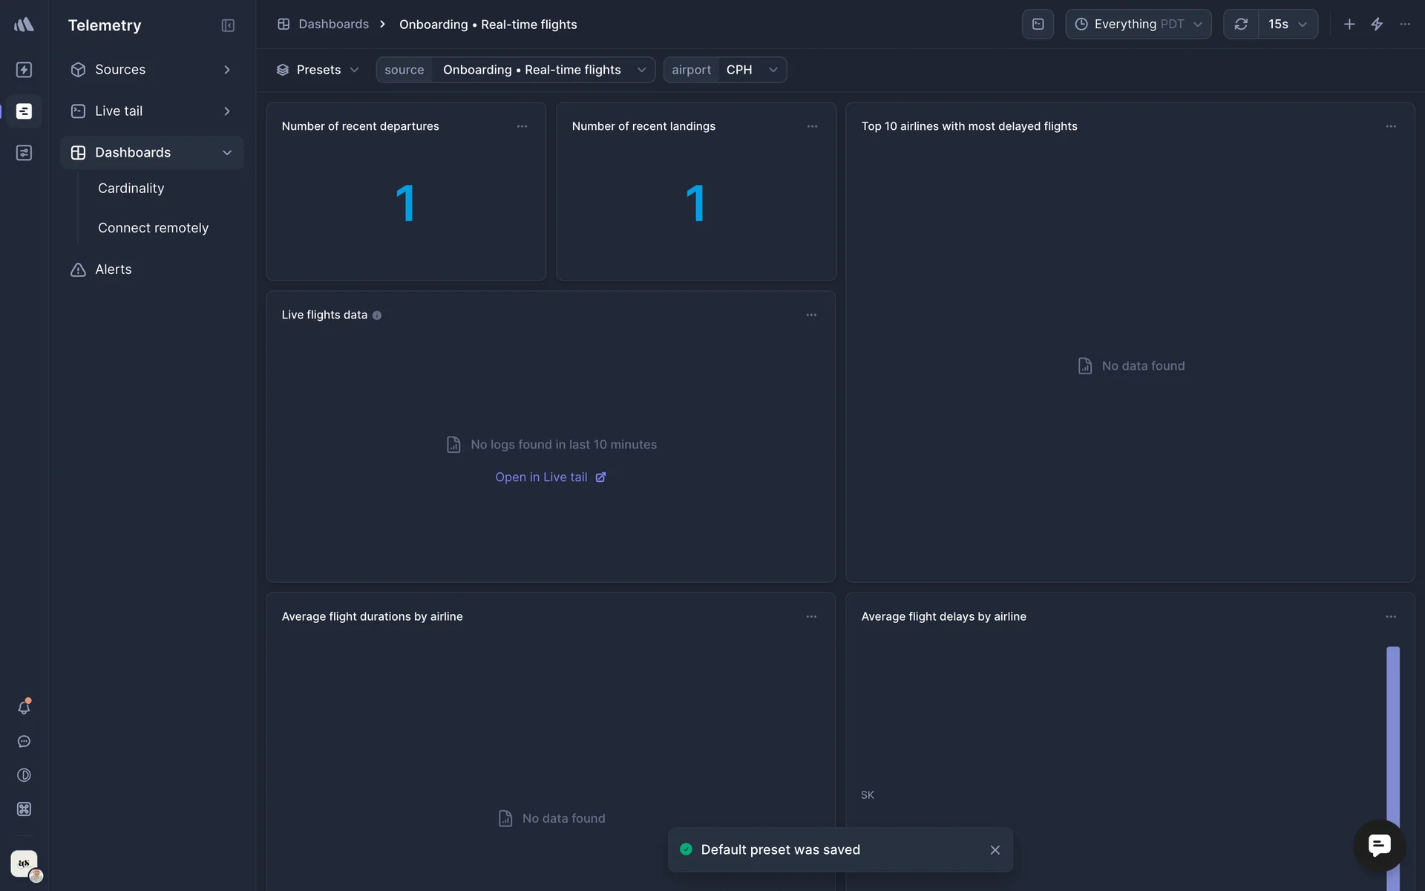
Task: Open the keyboard shortcuts command icon
Action: tap(24, 809)
